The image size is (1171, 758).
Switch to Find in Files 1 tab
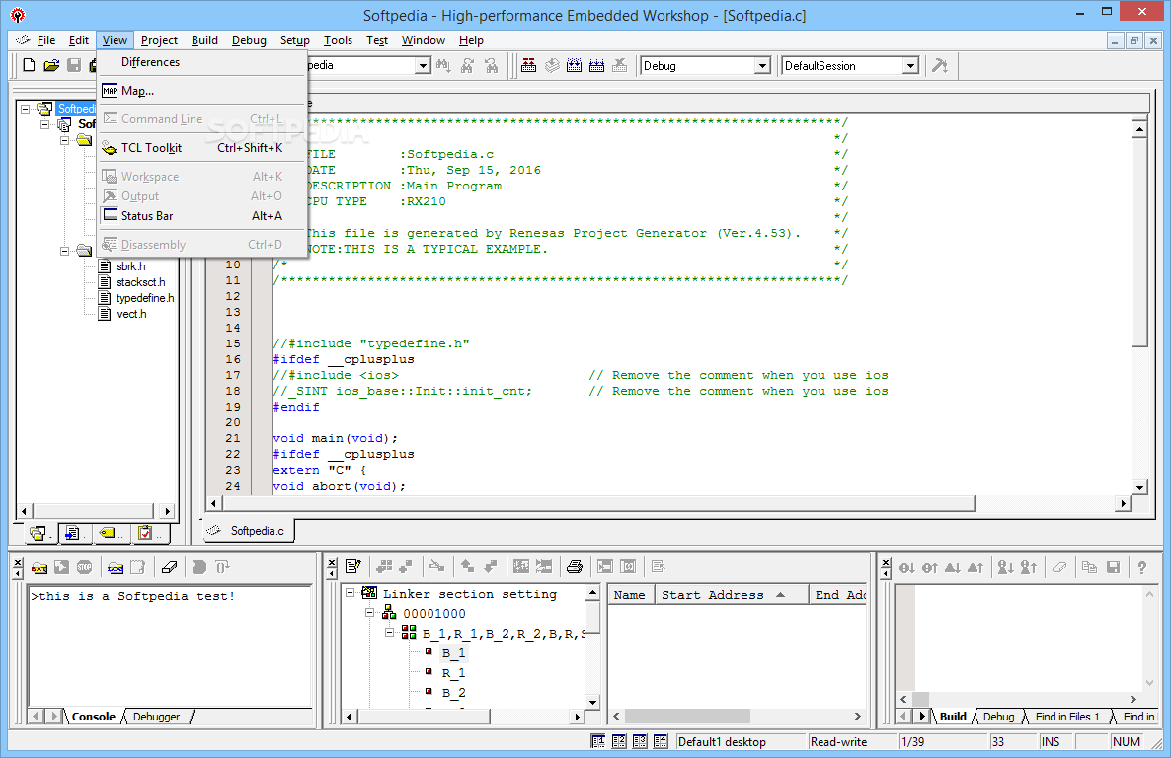(1067, 717)
